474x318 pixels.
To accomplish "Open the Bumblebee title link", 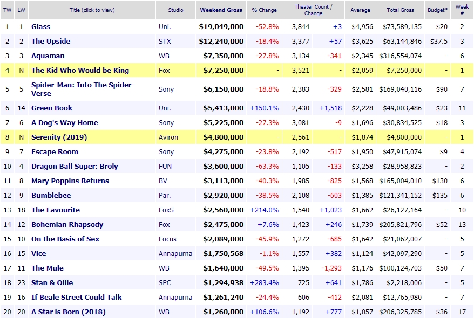I will click(51, 195).
